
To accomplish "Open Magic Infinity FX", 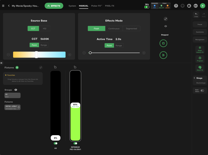I will coord(200,50).
